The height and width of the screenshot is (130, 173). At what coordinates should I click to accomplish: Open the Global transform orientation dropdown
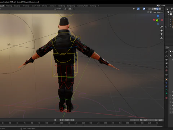point(58,9)
